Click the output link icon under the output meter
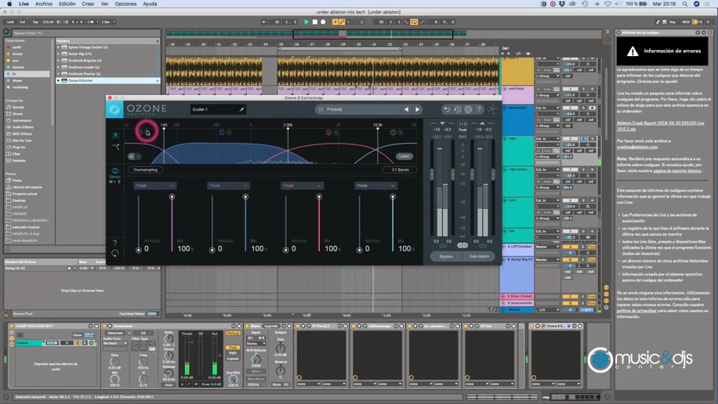 click(x=482, y=246)
